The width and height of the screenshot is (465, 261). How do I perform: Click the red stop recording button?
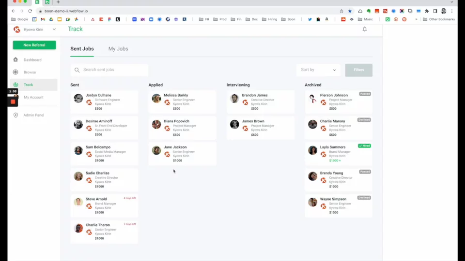pyautogui.click(x=13, y=101)
